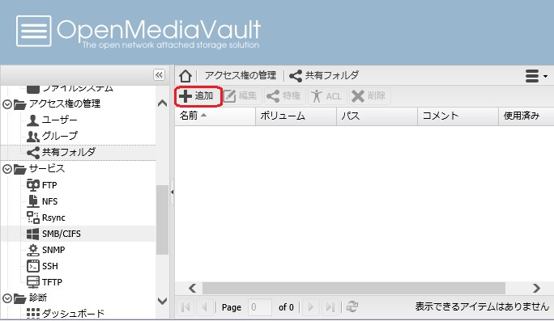Open the TFTP service item
The width and height of the screenshot is (554, 321).
[x=52, y=282]
